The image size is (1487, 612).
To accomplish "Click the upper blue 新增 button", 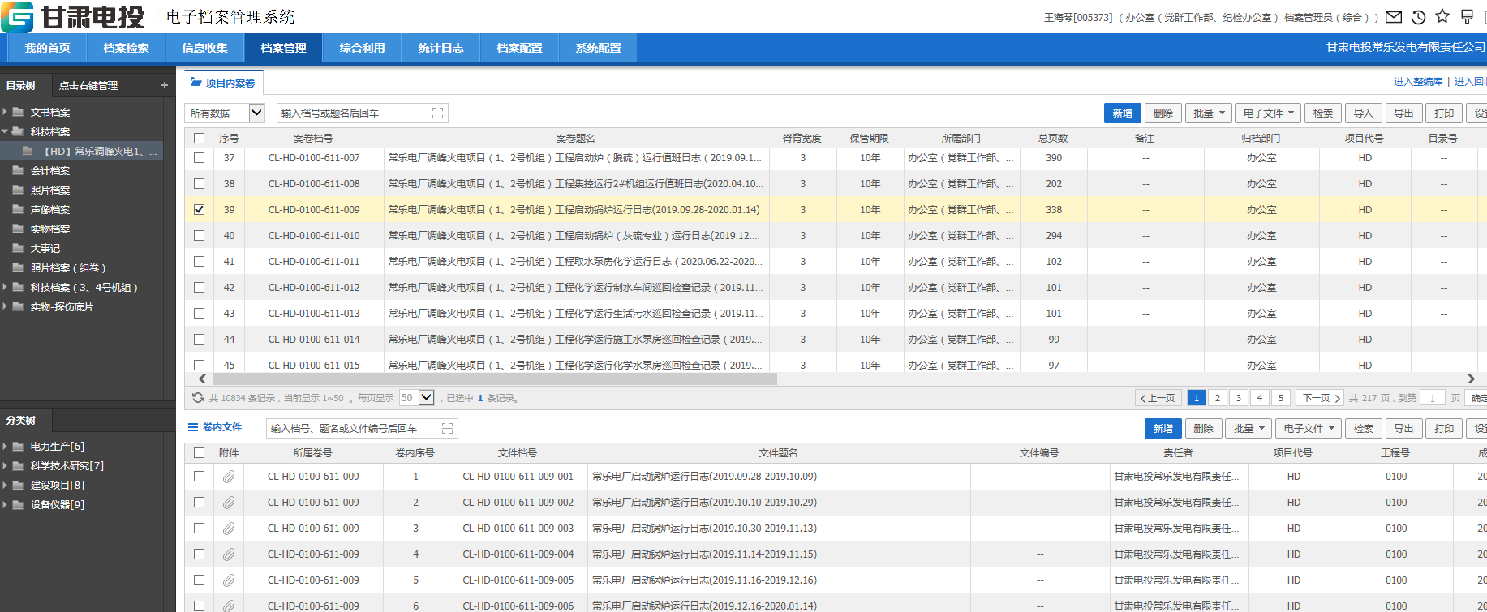I will coord(1123,113).
